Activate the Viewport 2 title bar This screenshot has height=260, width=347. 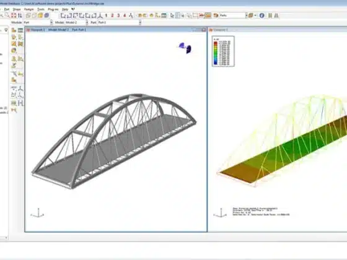(278, 30)
